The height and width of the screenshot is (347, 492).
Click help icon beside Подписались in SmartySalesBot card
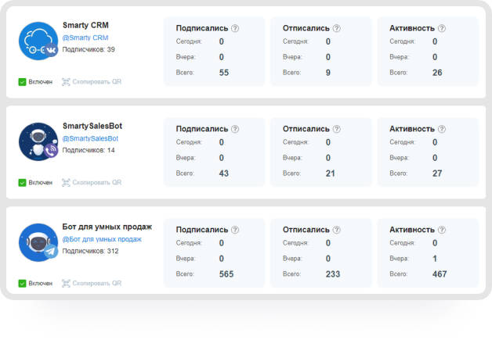(235, 129)
